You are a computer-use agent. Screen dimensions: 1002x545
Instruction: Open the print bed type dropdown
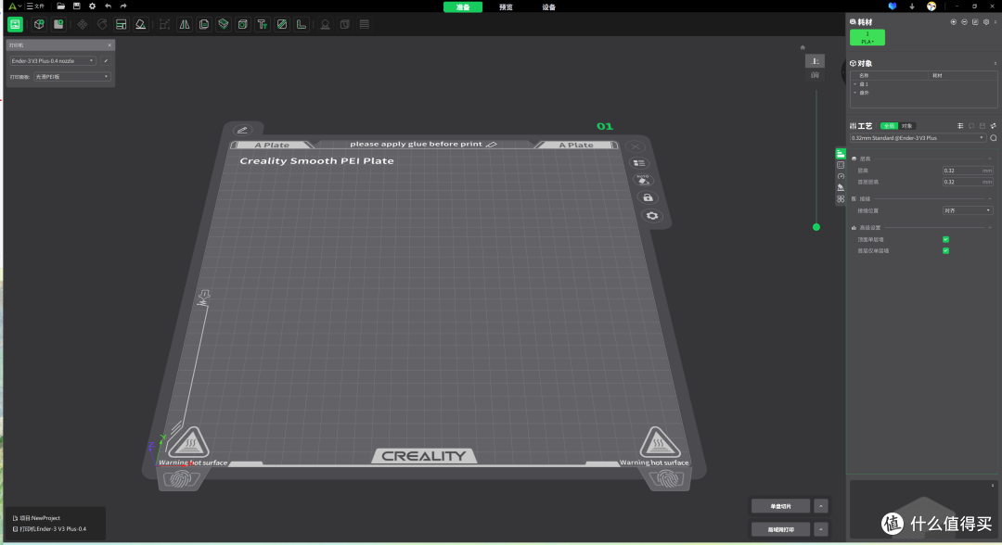tap(72, 77)
